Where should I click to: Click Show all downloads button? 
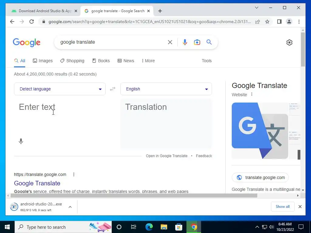(283, 207)
